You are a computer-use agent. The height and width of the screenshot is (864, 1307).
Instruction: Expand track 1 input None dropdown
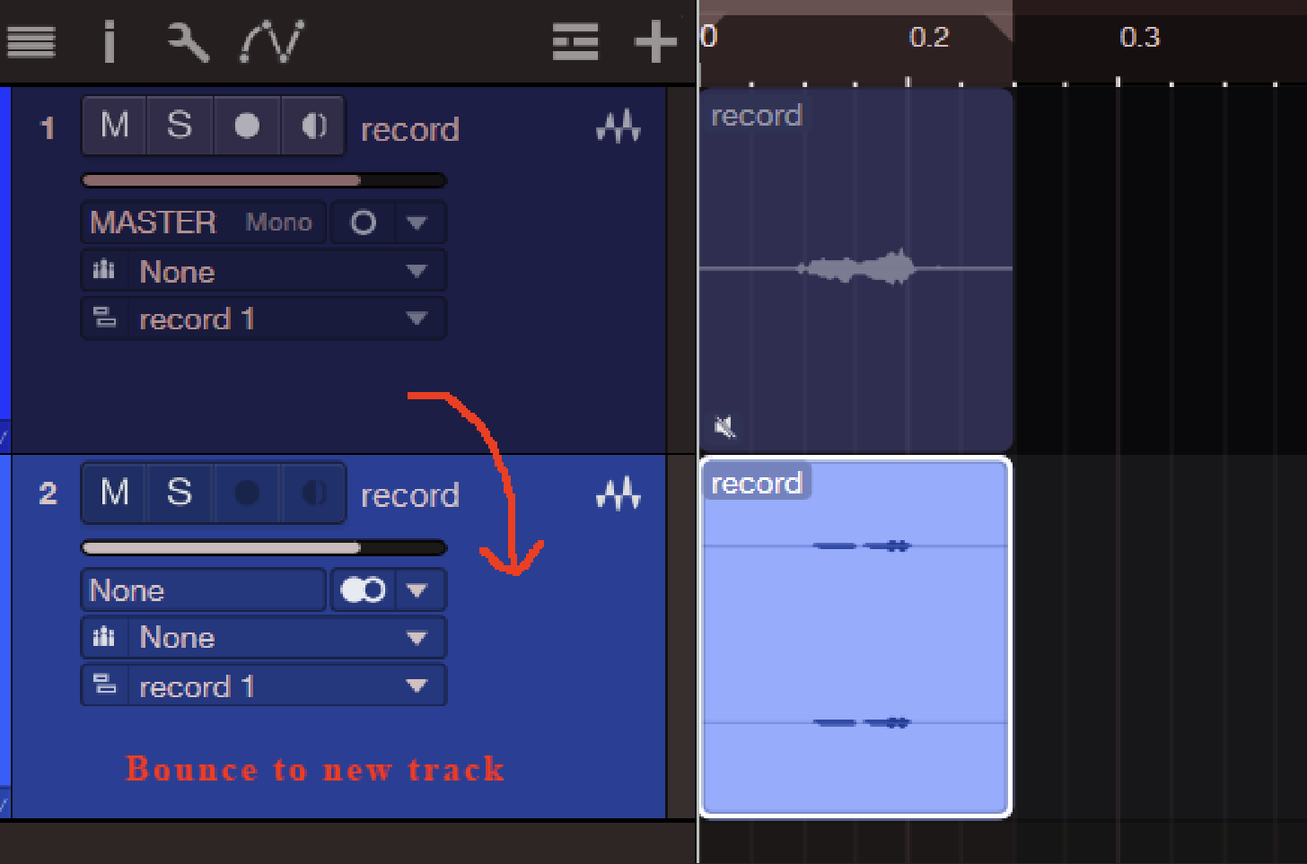pos(264,271)
